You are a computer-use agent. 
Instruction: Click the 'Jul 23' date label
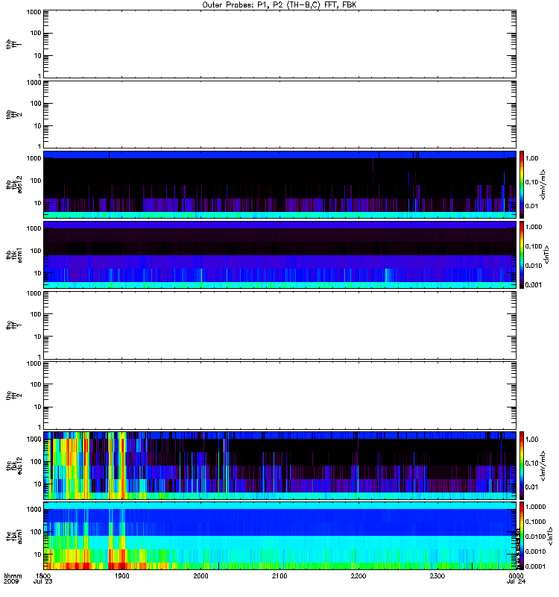point(43,581)
